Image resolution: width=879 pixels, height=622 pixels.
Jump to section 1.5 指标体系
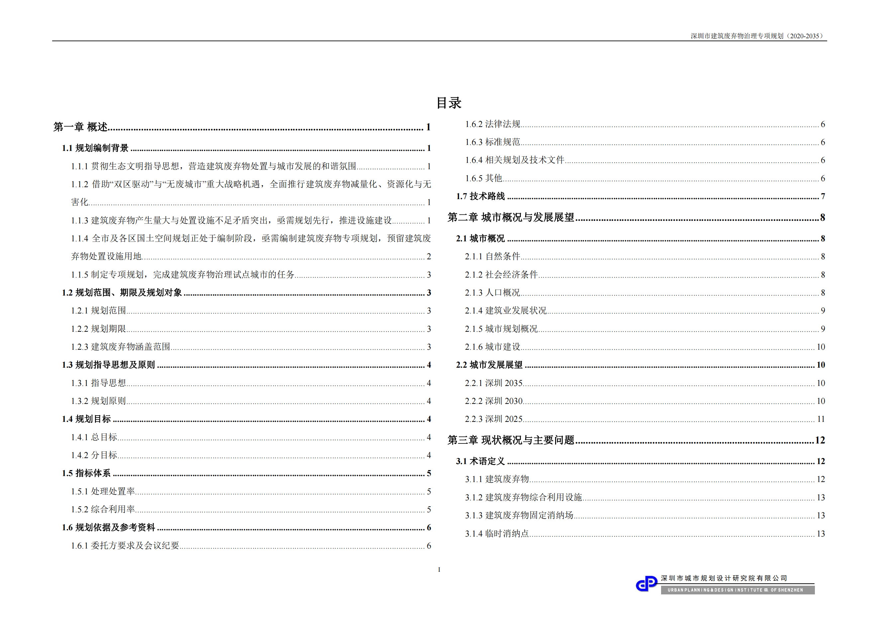pyautogui.click(x=246, y=473)
